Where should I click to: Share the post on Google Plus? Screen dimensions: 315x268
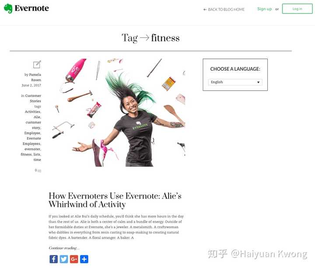tap(74, 259)
